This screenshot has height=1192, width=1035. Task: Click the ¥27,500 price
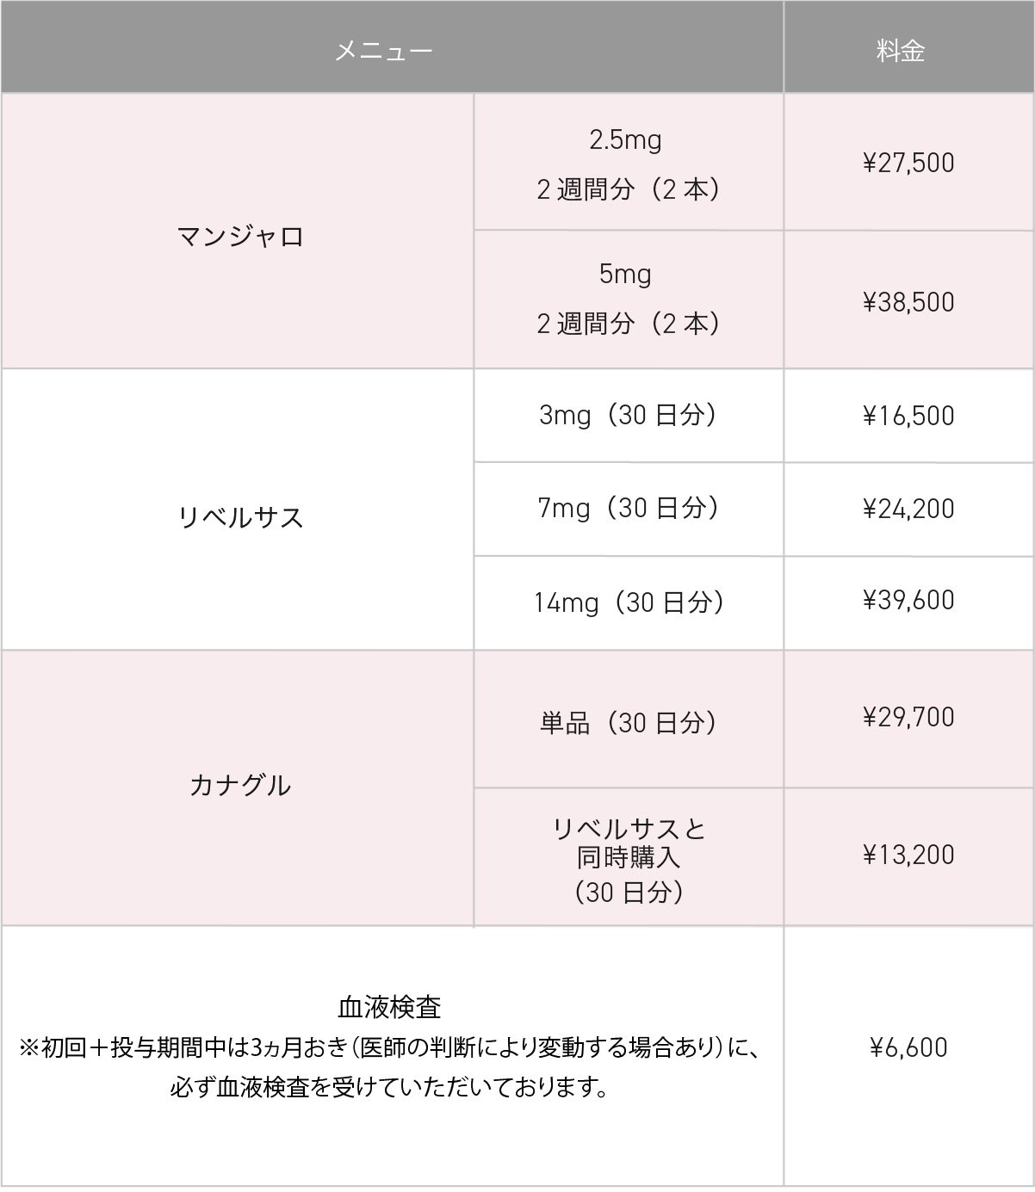tap(908, 163)
